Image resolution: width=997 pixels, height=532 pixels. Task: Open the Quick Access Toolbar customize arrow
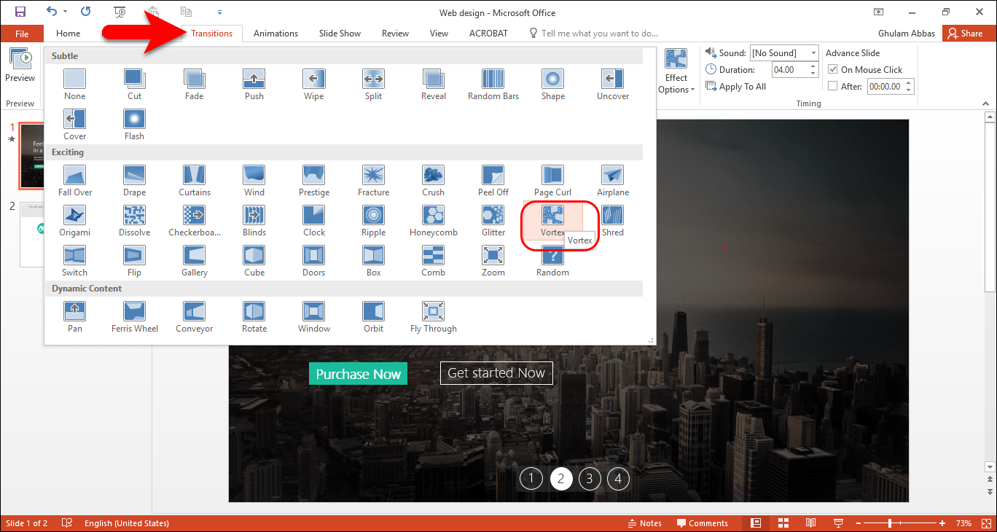219,12
